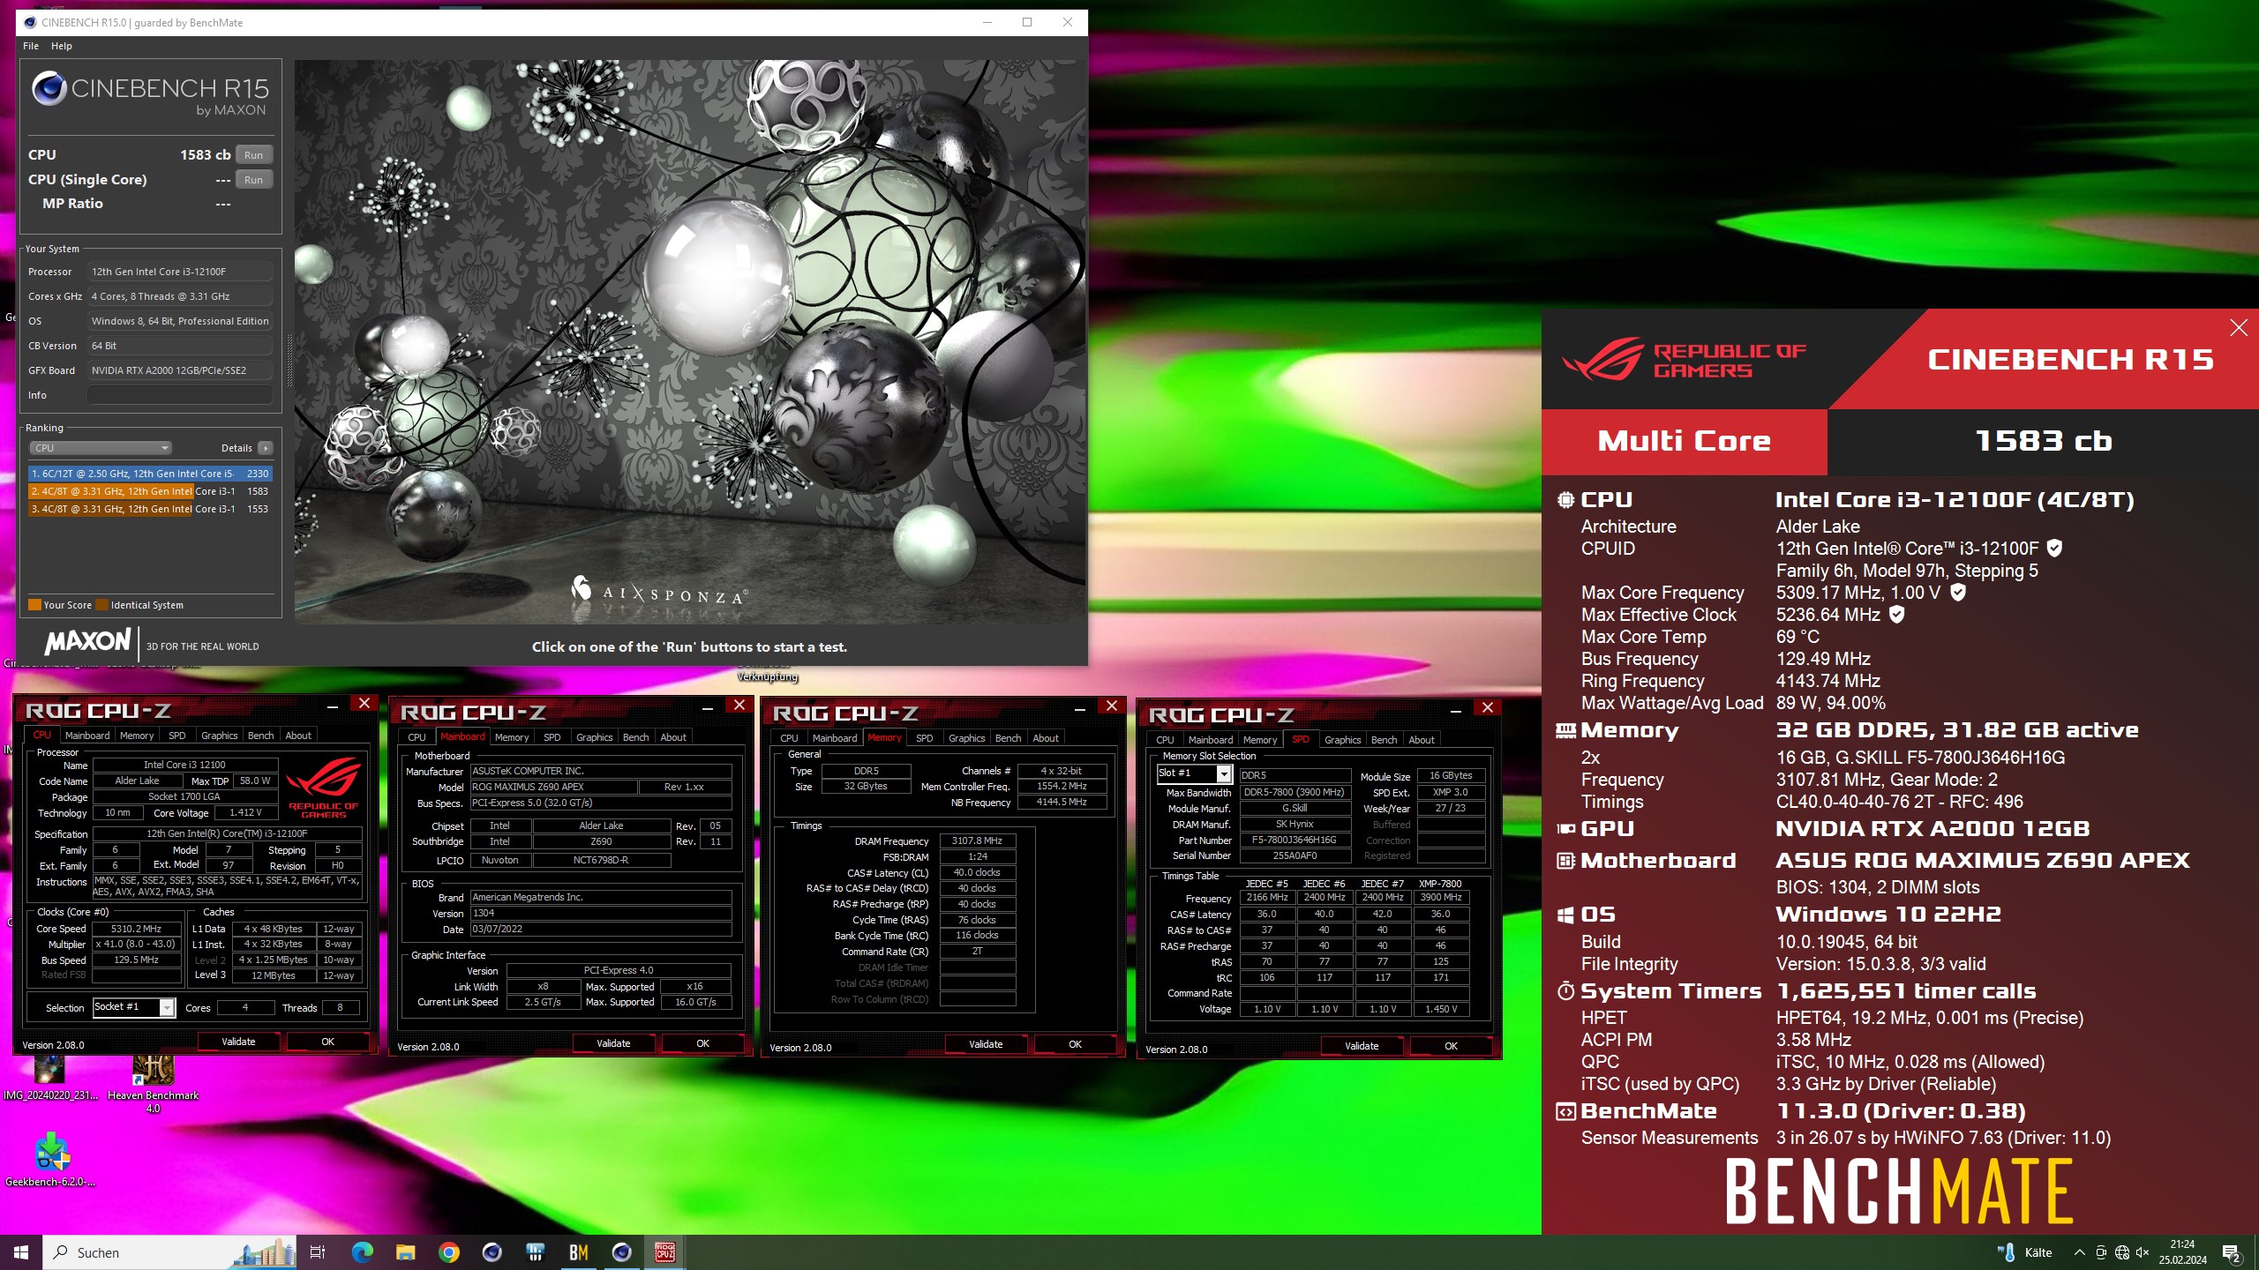This screenshot has width=2259, height=1270.
Task: Click the 1583 cb Multi Core score in BenchMate
Action: (2043, 441)
